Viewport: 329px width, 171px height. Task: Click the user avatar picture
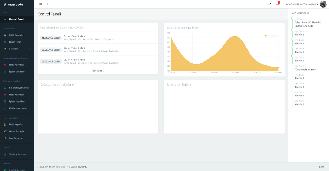pos(323,4)
